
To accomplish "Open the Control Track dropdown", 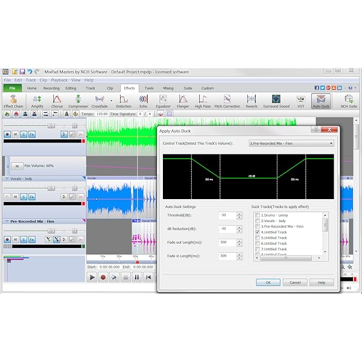I will [x=291, y=144].
